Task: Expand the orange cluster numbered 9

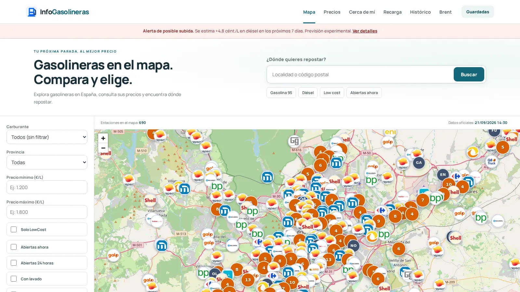Action: point(379,221)
